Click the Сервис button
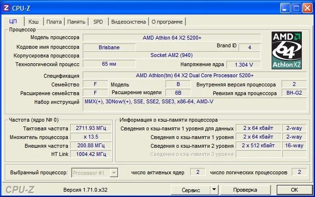The width and height of the screenshot is (315, 197). 191,190
